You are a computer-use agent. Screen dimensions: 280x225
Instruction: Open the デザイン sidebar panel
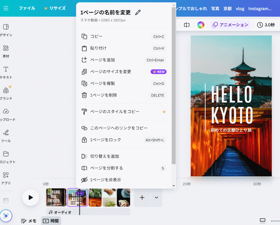[x=6, y=30]
